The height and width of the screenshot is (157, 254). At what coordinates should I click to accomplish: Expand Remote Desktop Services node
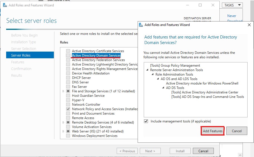coord(63,122)
